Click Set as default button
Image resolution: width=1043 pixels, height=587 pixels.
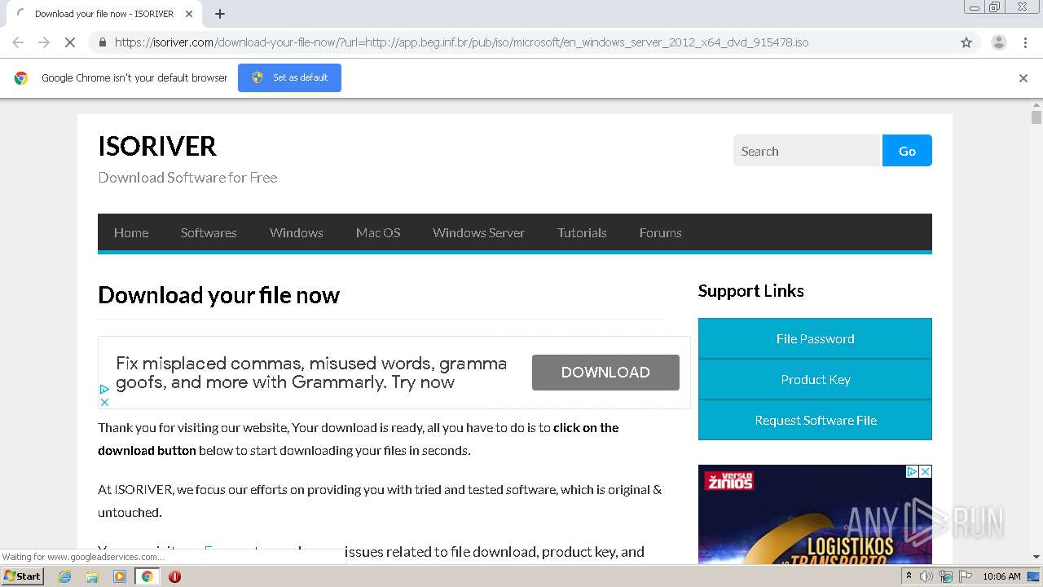pos(289,77)
